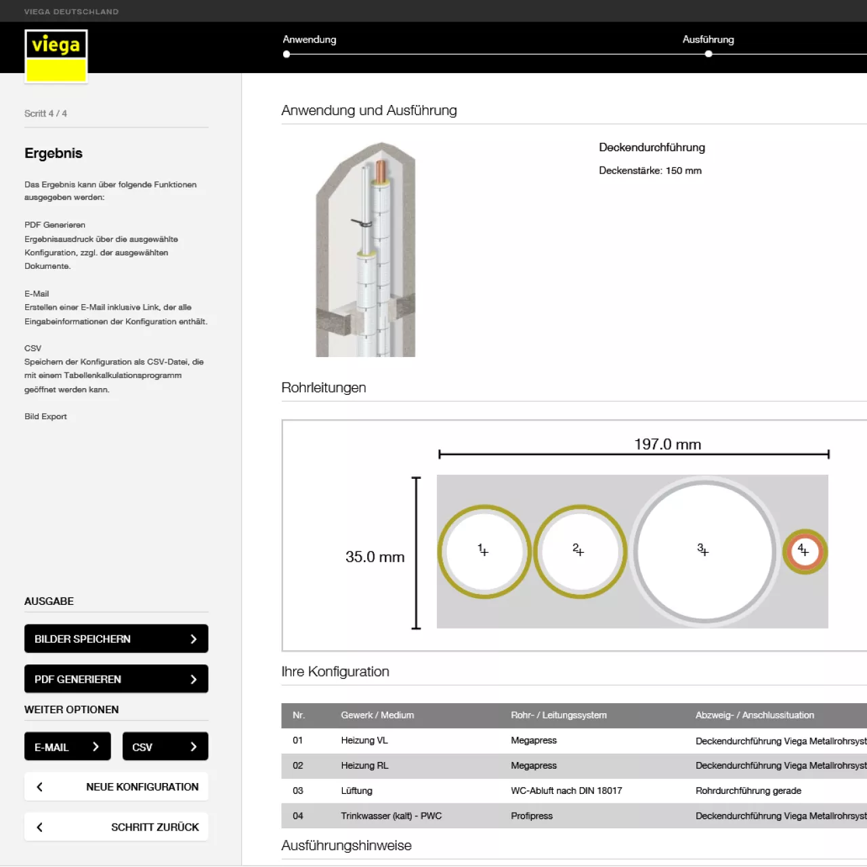Viewport: 867px width, 867px height.
Task: Select row 01 Heizung VL in table
Action: click(364, 740)
